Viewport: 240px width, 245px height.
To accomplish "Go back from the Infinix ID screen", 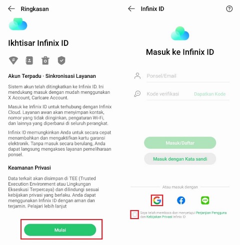I will point(131,8).
